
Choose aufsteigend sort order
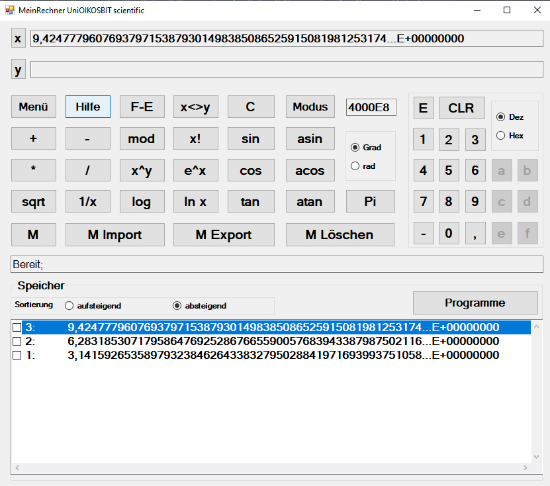click(x=69, y=306)
